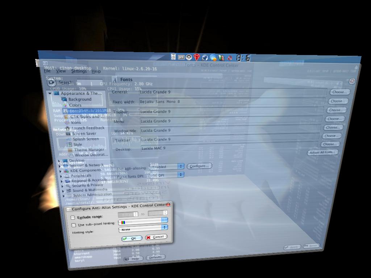
Task: Click the 'us' keyboard layout indicator
Action: 181,57
